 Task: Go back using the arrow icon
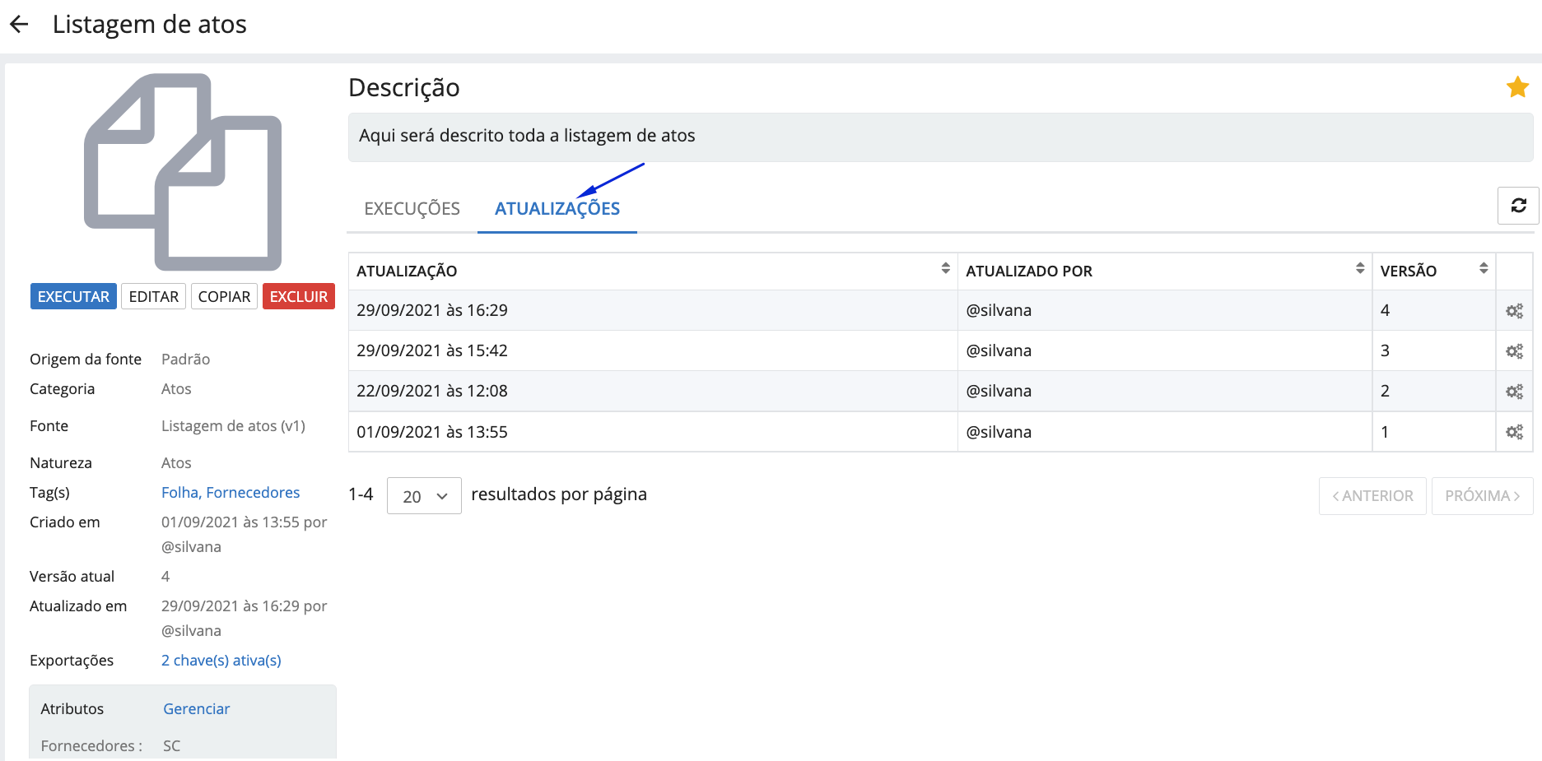(x=19, y=25)
